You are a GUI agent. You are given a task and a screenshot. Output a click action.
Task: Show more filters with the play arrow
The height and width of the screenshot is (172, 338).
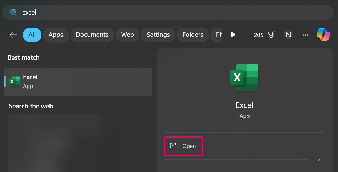coord(233,35)
